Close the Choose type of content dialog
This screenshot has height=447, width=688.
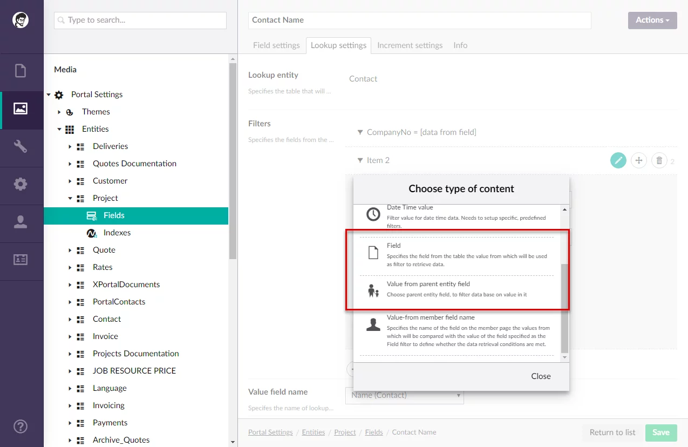pyautogui.click(x=540, y=376)
